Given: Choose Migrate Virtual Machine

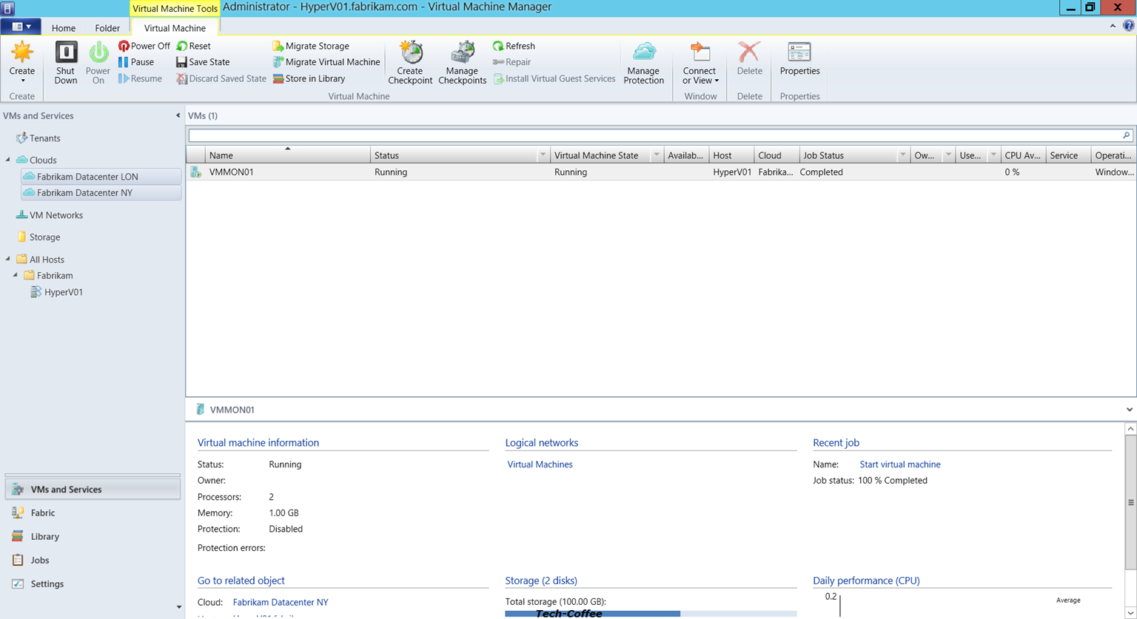Looking at the screenshot, I should click(326, 62).
